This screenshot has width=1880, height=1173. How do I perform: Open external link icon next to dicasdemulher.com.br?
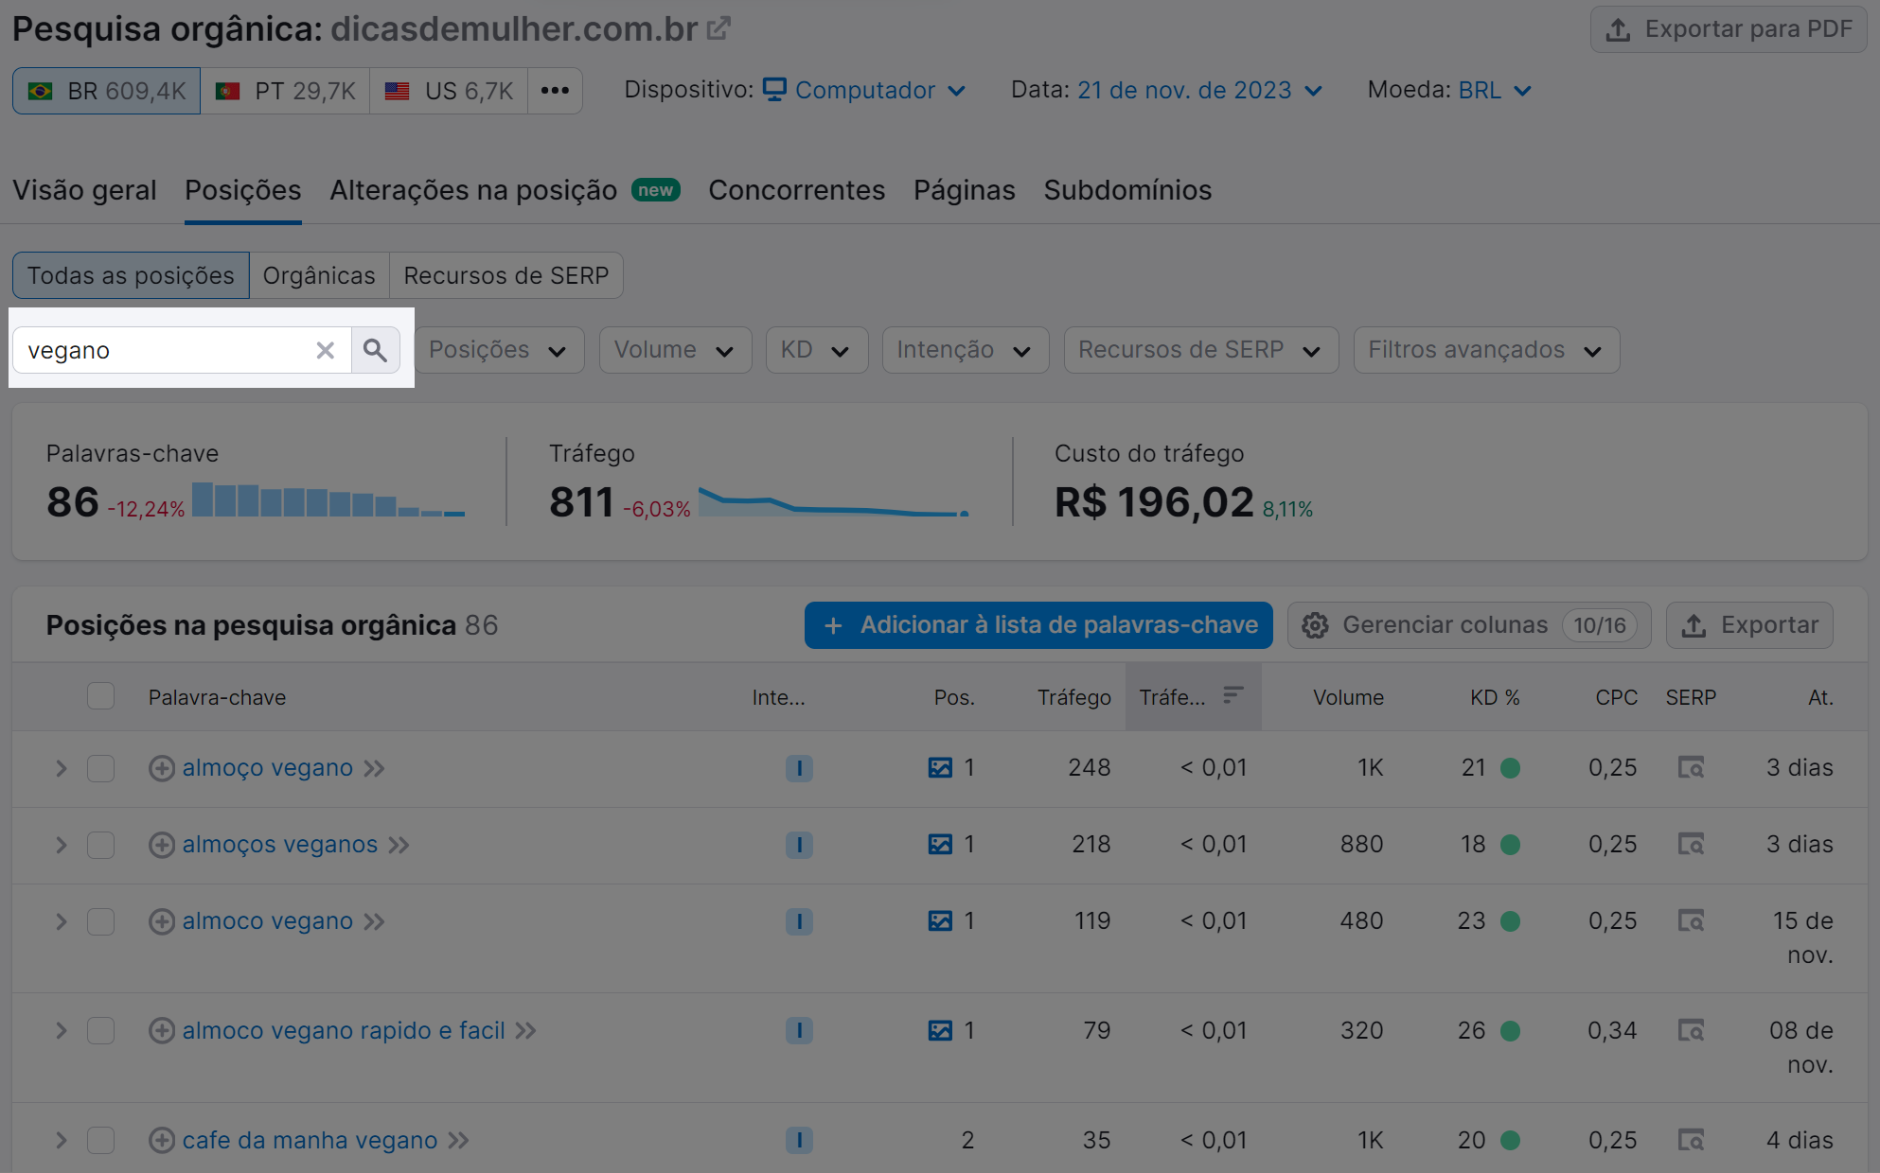pyautogui.click(x=718, y=29)
